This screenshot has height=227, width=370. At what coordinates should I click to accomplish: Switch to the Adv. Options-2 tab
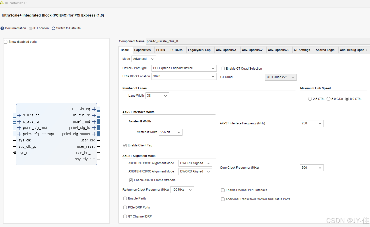tap(252, 50)
